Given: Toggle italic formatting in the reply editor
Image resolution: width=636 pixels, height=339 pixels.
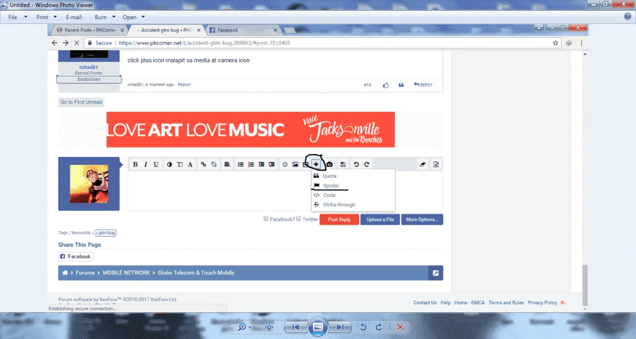Looking at the screenshot, I should click(145, 165).
